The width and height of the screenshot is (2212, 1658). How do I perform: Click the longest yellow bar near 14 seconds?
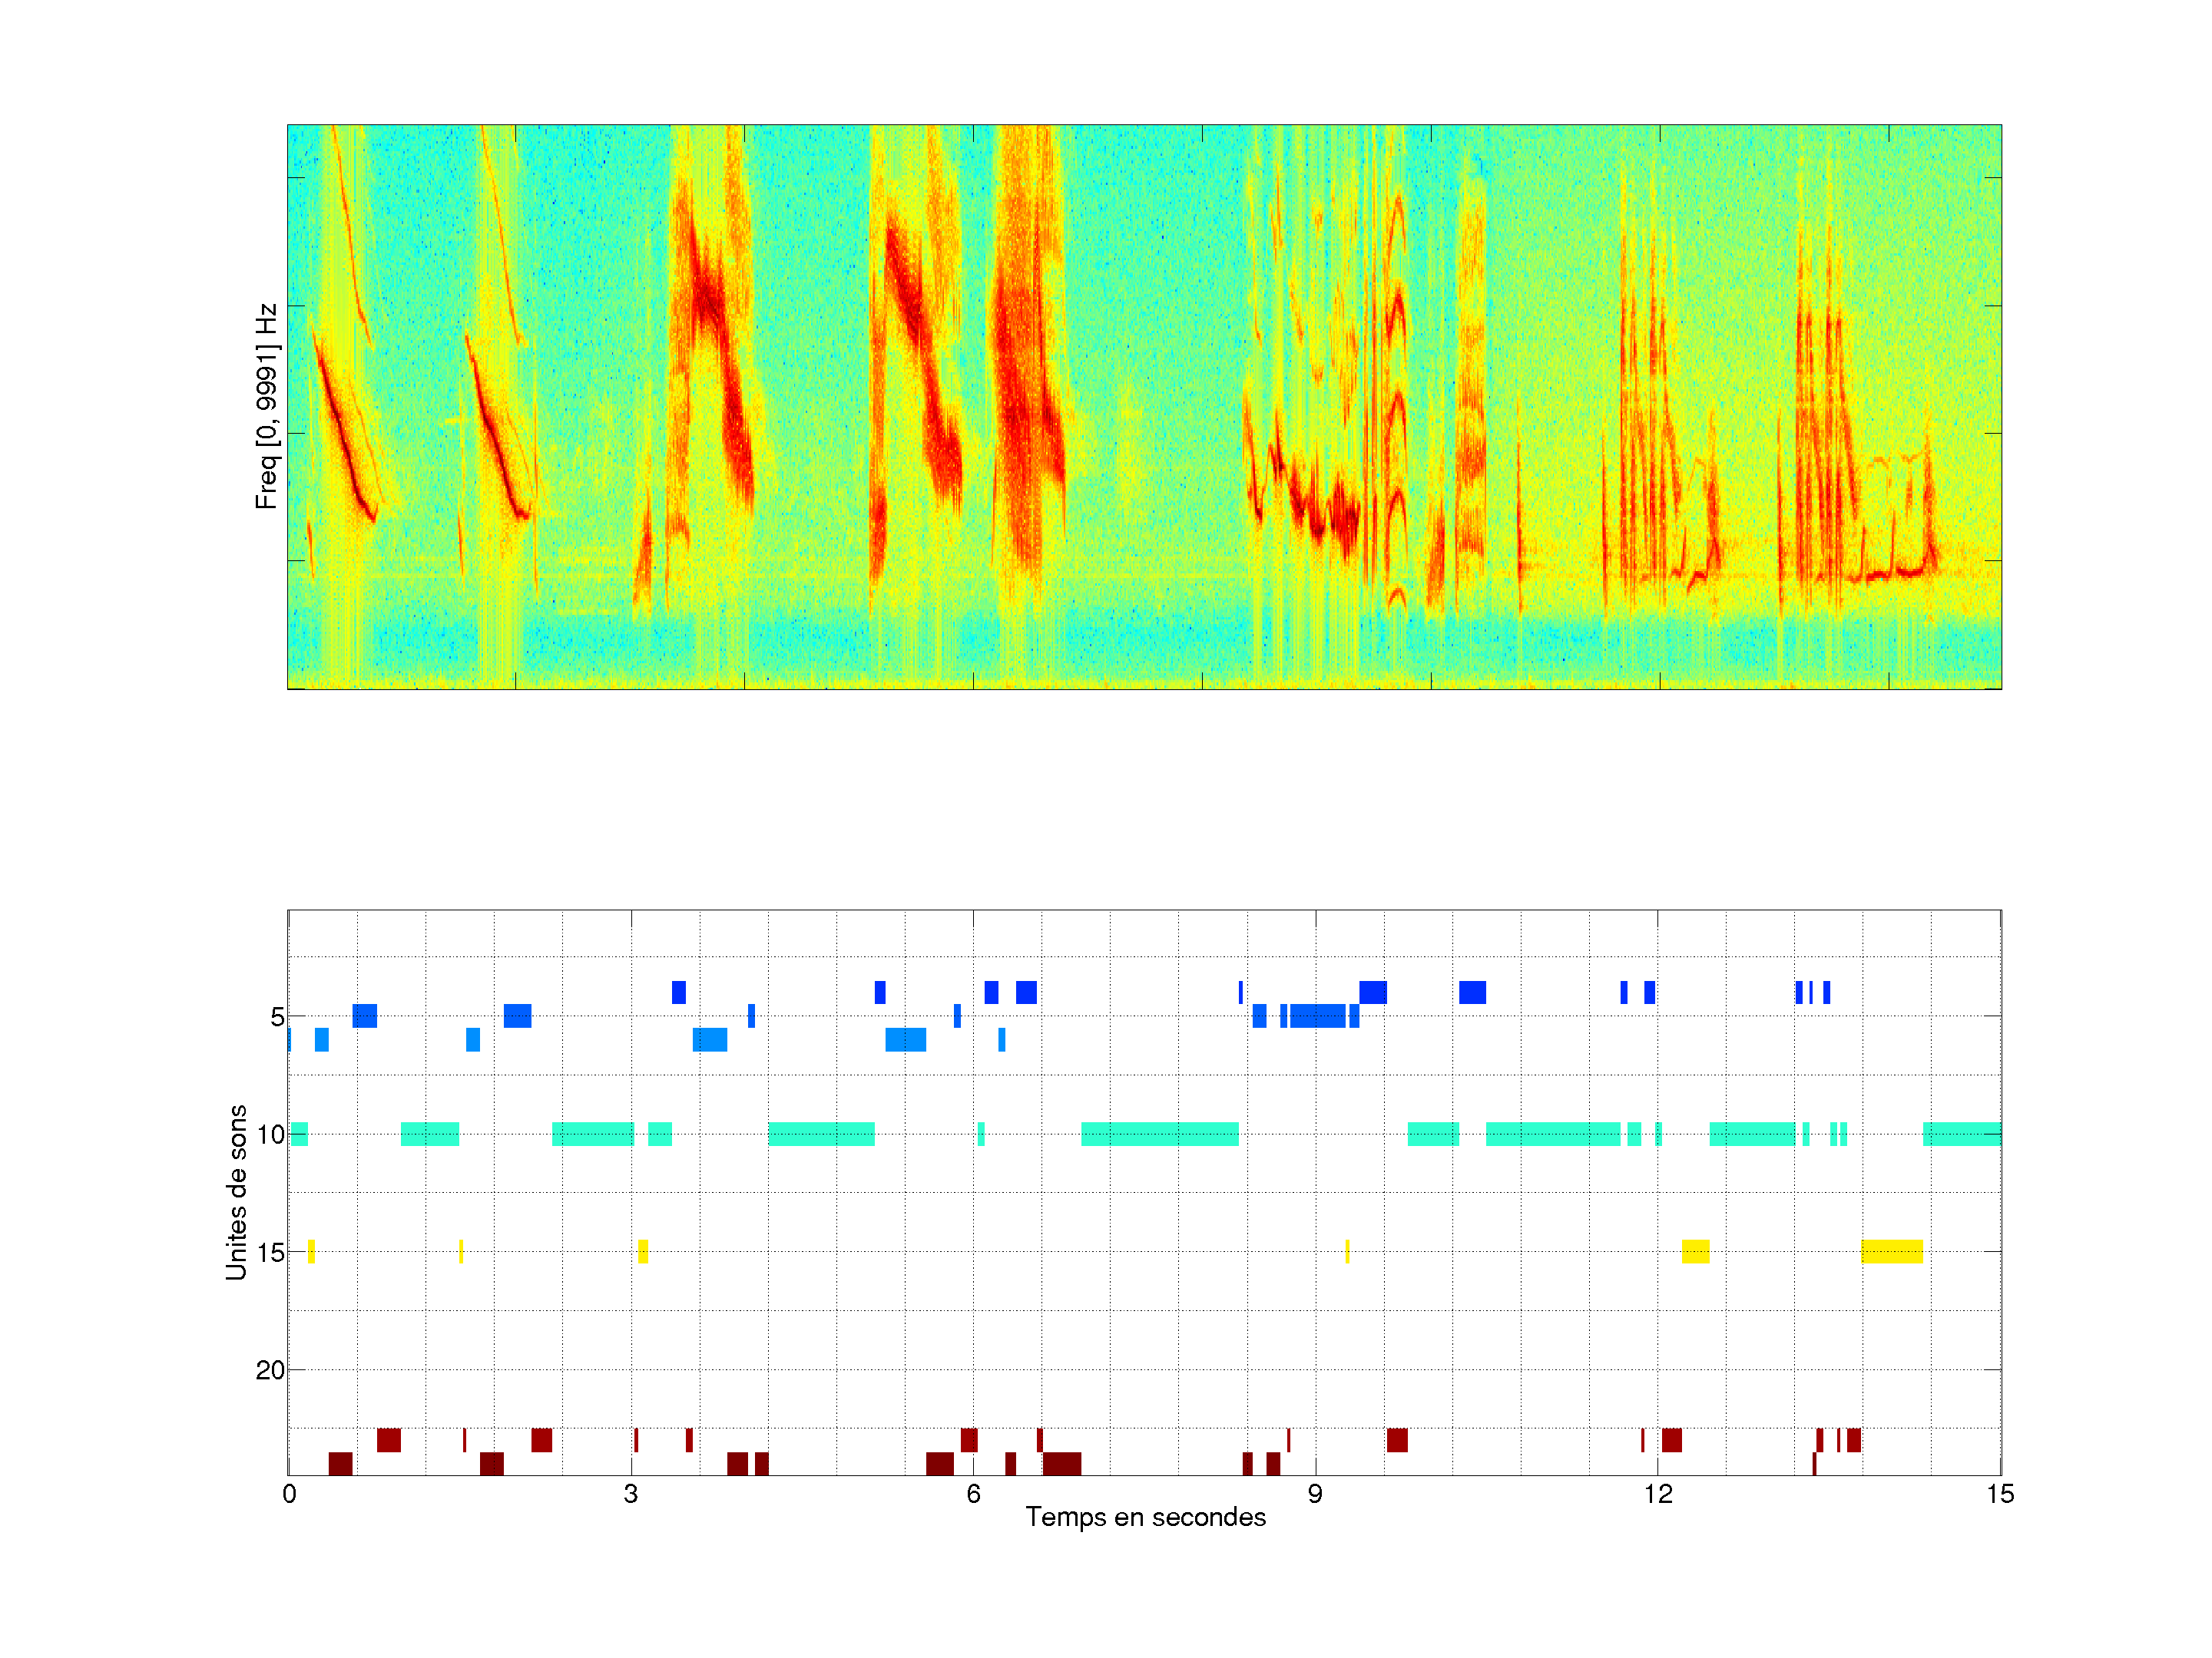[1892, 1251]
